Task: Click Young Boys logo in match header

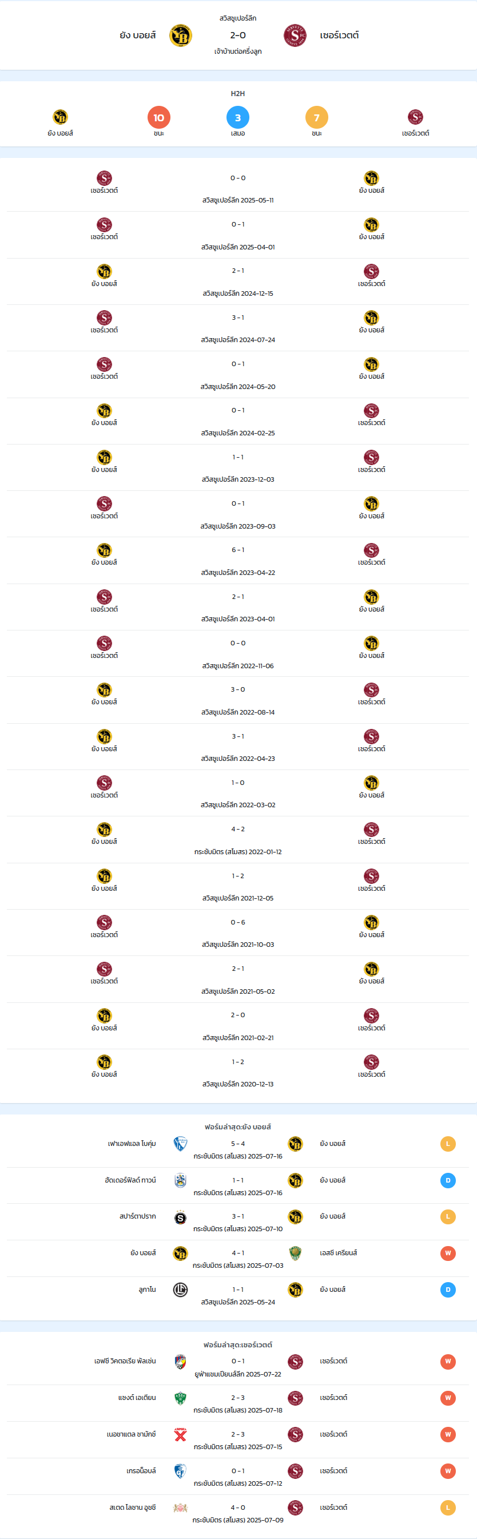Action: [x=180, y=35]
